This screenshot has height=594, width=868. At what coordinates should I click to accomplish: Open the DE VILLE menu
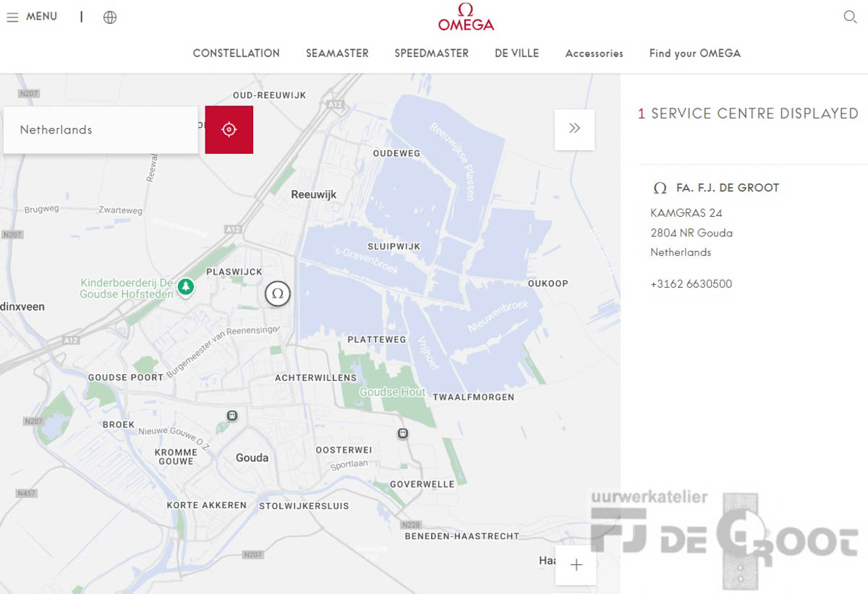[516, 53]
